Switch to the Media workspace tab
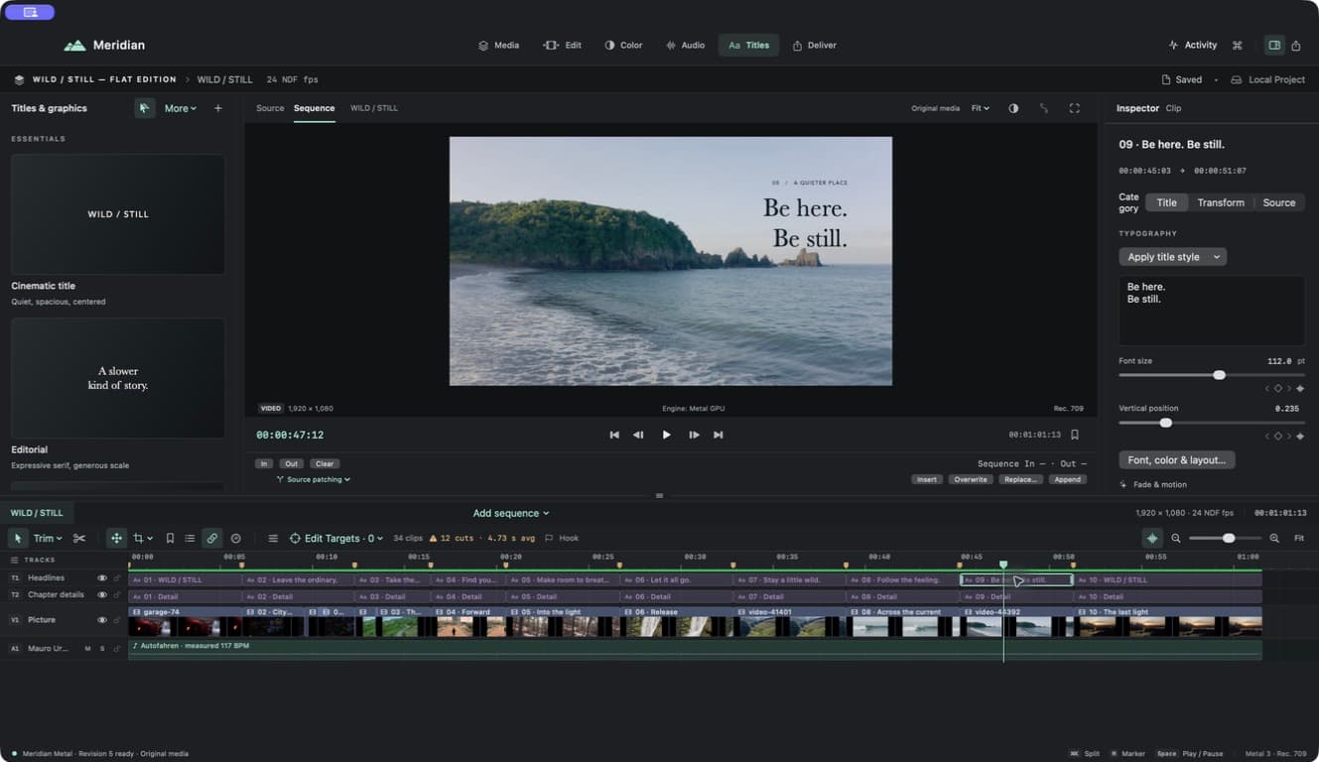Screen dimensions: 1319x762 click(x=498, y=45)
